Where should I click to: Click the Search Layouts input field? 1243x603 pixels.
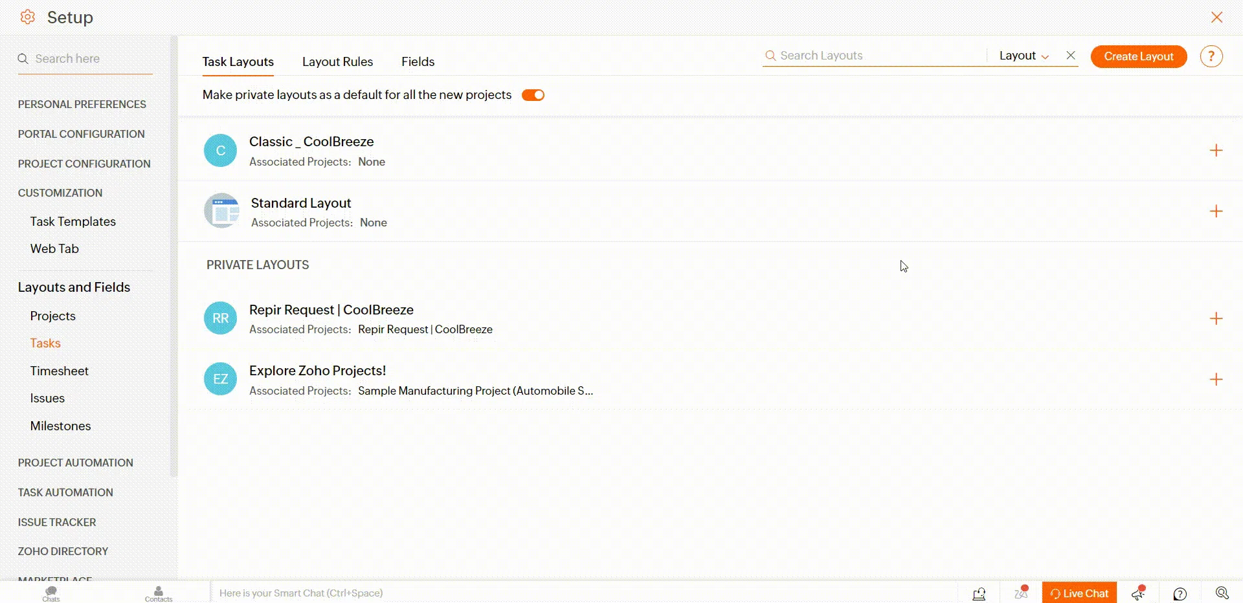[x=874, y=56]
